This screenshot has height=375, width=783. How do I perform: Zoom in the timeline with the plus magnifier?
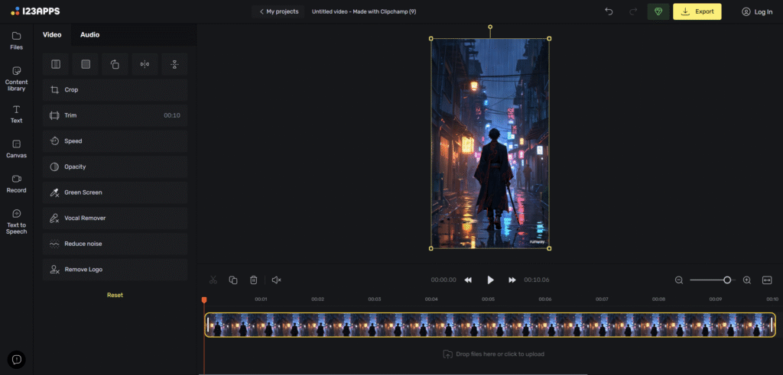[747, 280]
